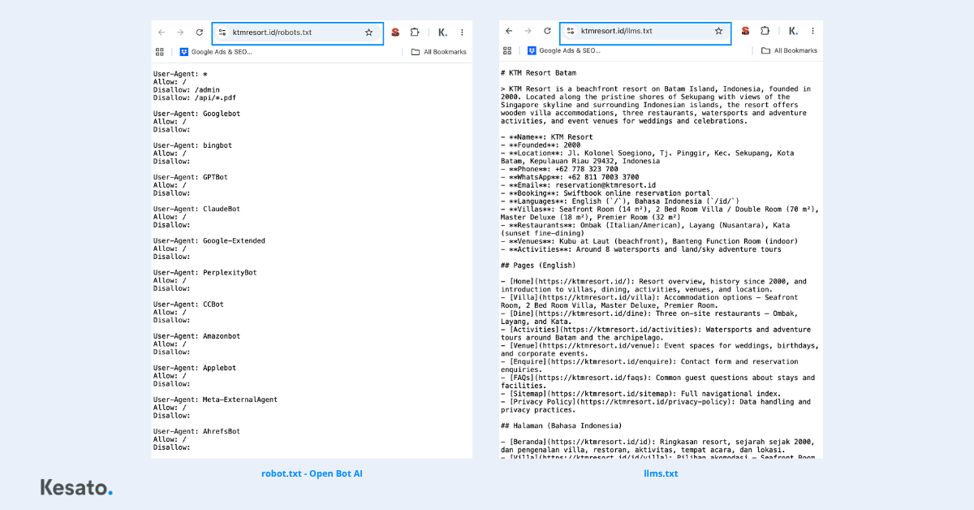This screenshot has height=510, width=974.
Task: Click the "# KTM Resort Batam" heading
Action: [538, 73]
